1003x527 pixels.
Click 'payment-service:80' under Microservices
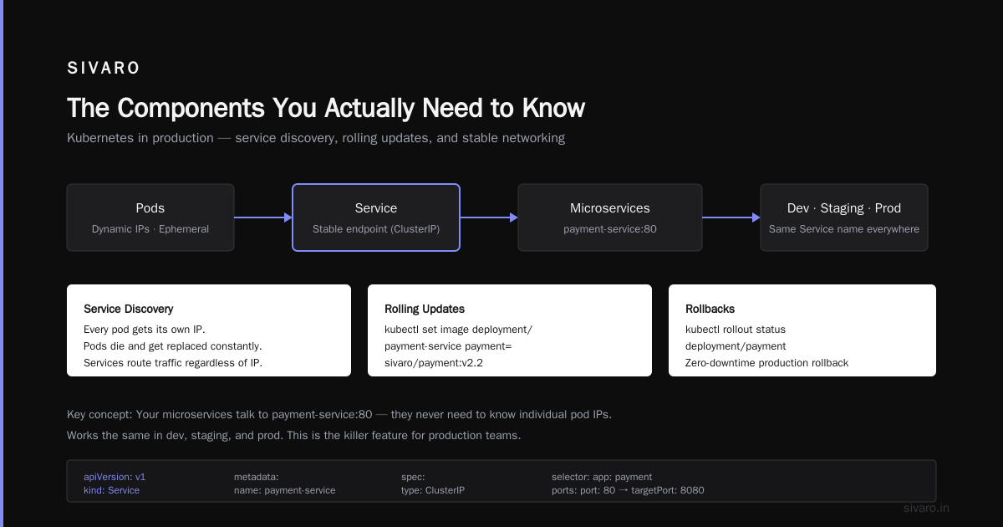pyautogui.click(x=610, y=229)
